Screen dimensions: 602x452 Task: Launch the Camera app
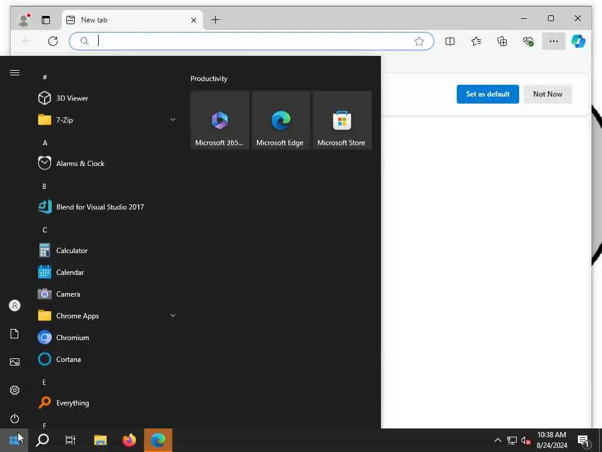108,294
